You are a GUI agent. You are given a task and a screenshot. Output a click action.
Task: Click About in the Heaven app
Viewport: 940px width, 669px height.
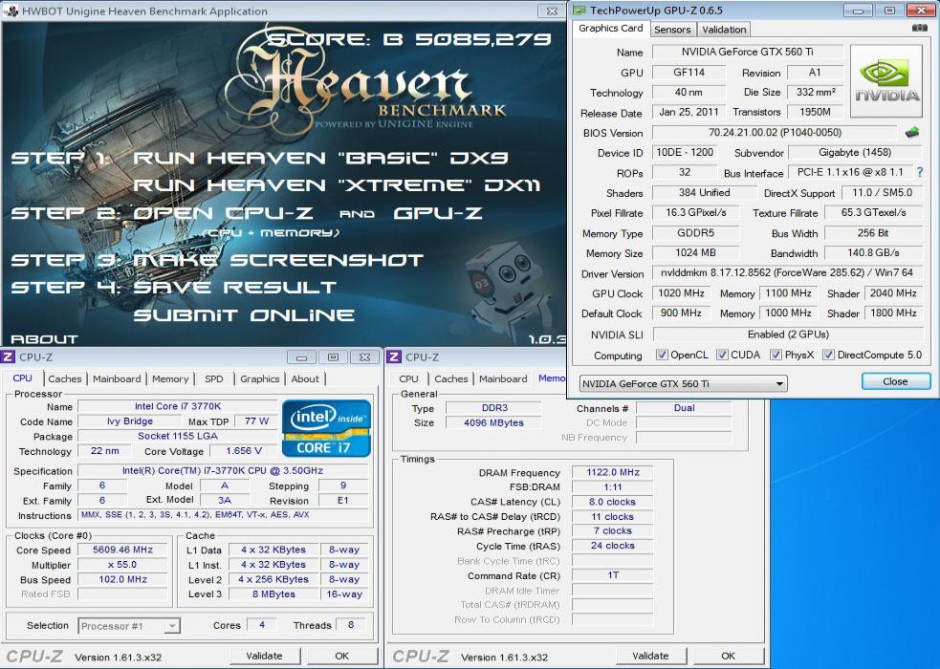pyautogui.click(x=44, y=339)
